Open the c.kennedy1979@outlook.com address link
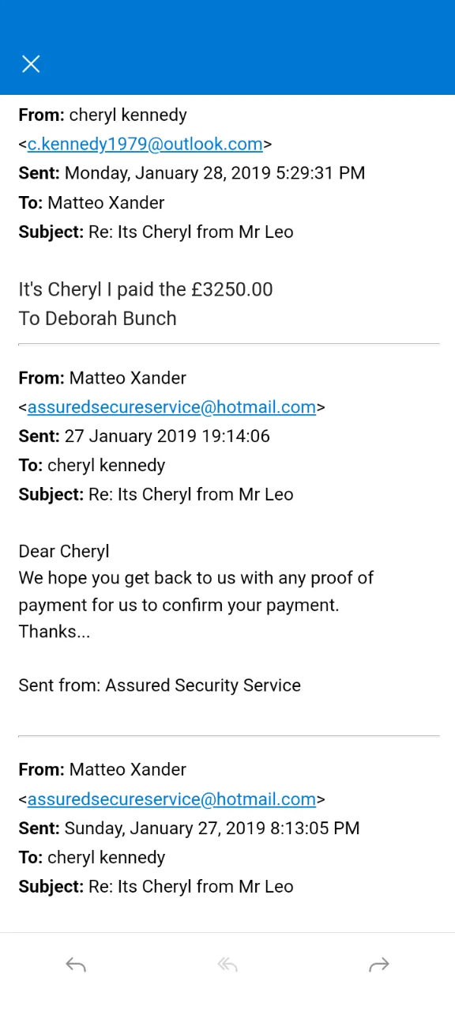The image size is (455, 1012). (145, 144)
